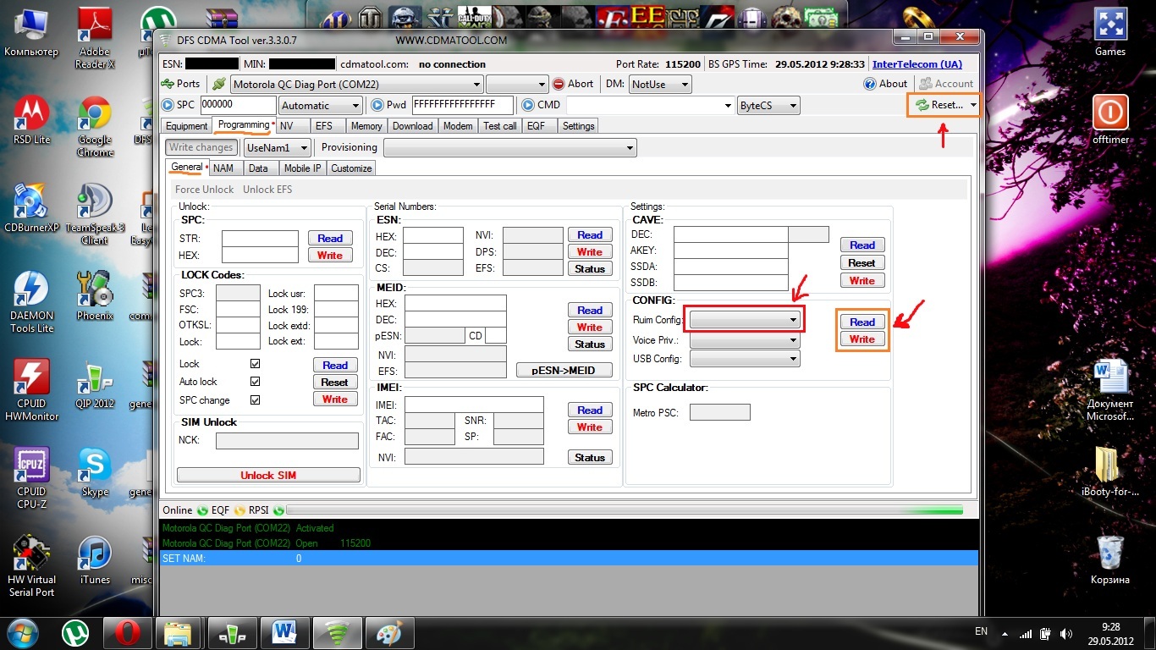Open the Test call tab

(499, 126)
